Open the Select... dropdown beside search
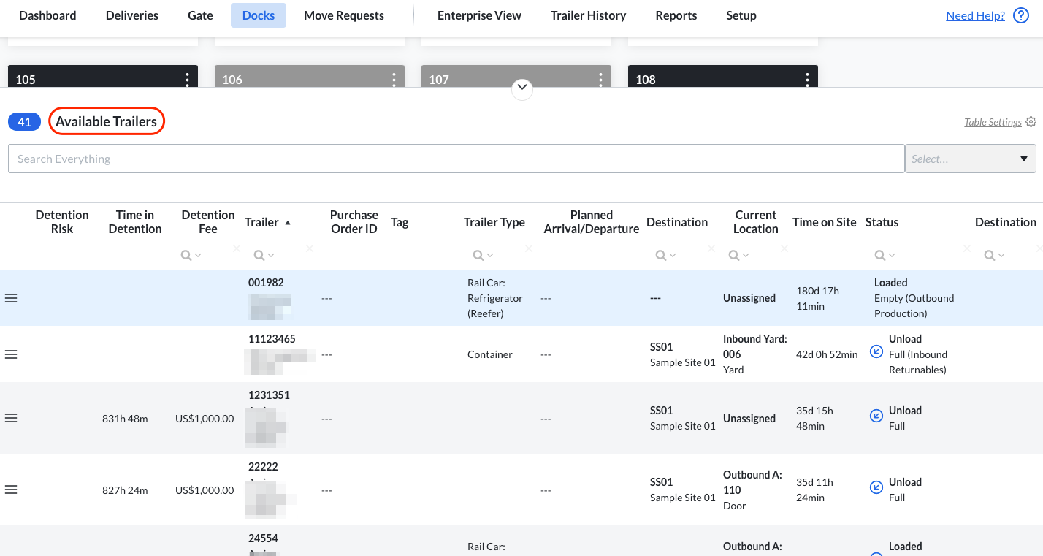 click(x=969, y=159)
